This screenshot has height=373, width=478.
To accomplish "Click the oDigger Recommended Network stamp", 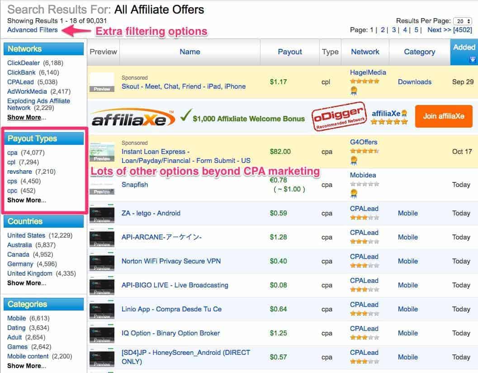I will coord(339,116).
